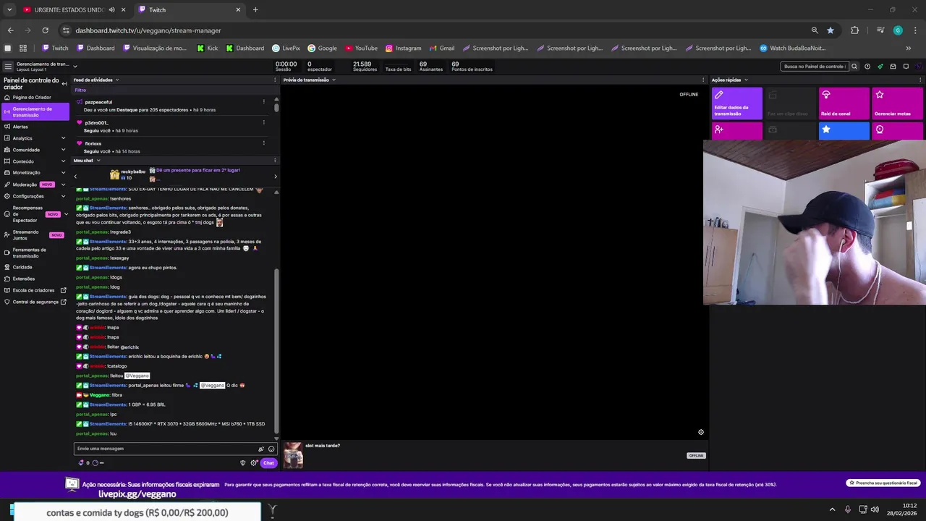Mute the URGENTE tab audio icon
The width and height of the screenshot is (926, 521).
point(111,10)
